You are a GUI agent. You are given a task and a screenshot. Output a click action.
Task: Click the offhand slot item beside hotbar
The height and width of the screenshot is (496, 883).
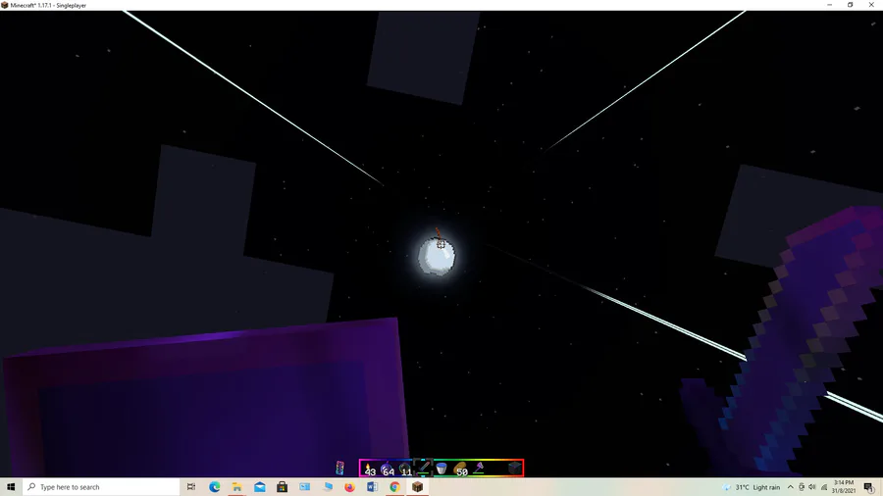point(340,468)
